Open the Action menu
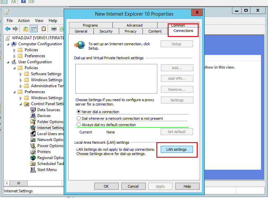The width and height of the screenshot is (268, 198). [24, 20]
